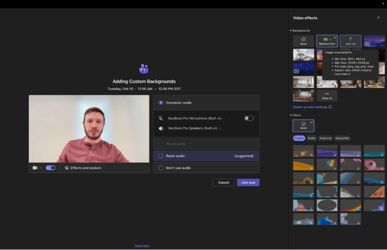Click the meeting title Adding Custom Backgrounds
The image size is (387, 250).
[144, 81]
